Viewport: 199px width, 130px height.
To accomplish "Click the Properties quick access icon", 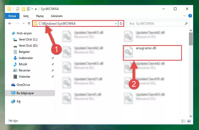I will (x=18, y=9).
